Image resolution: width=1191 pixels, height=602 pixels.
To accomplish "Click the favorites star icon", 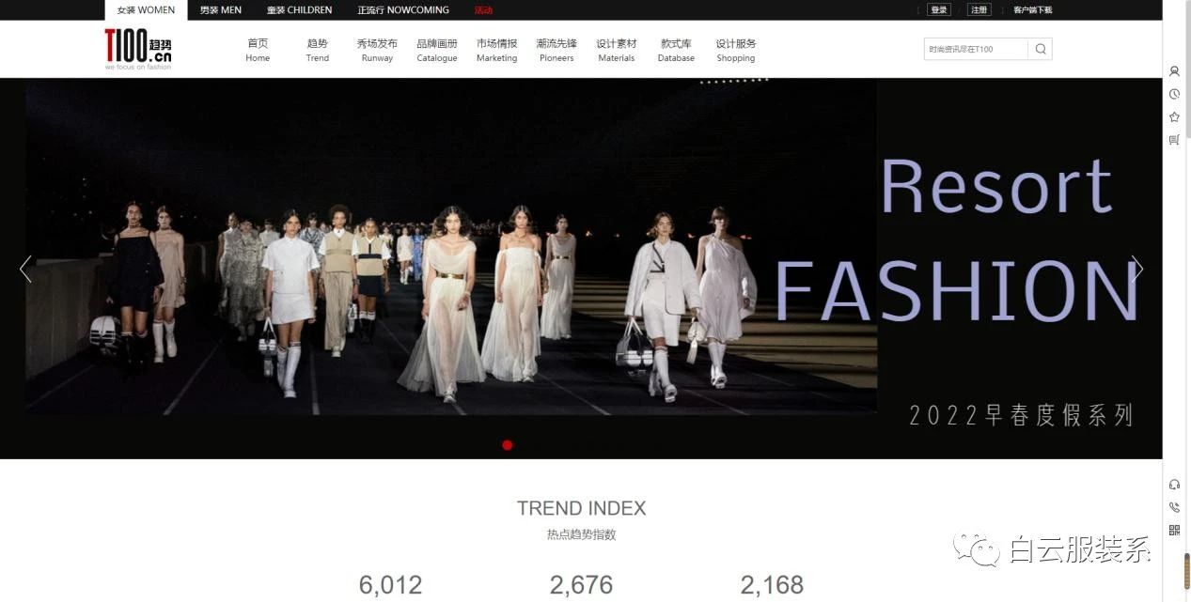I will [x=1174, y=116].
